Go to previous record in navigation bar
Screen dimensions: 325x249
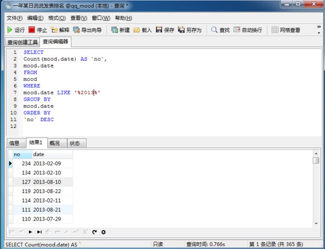[x=21, y=232]
